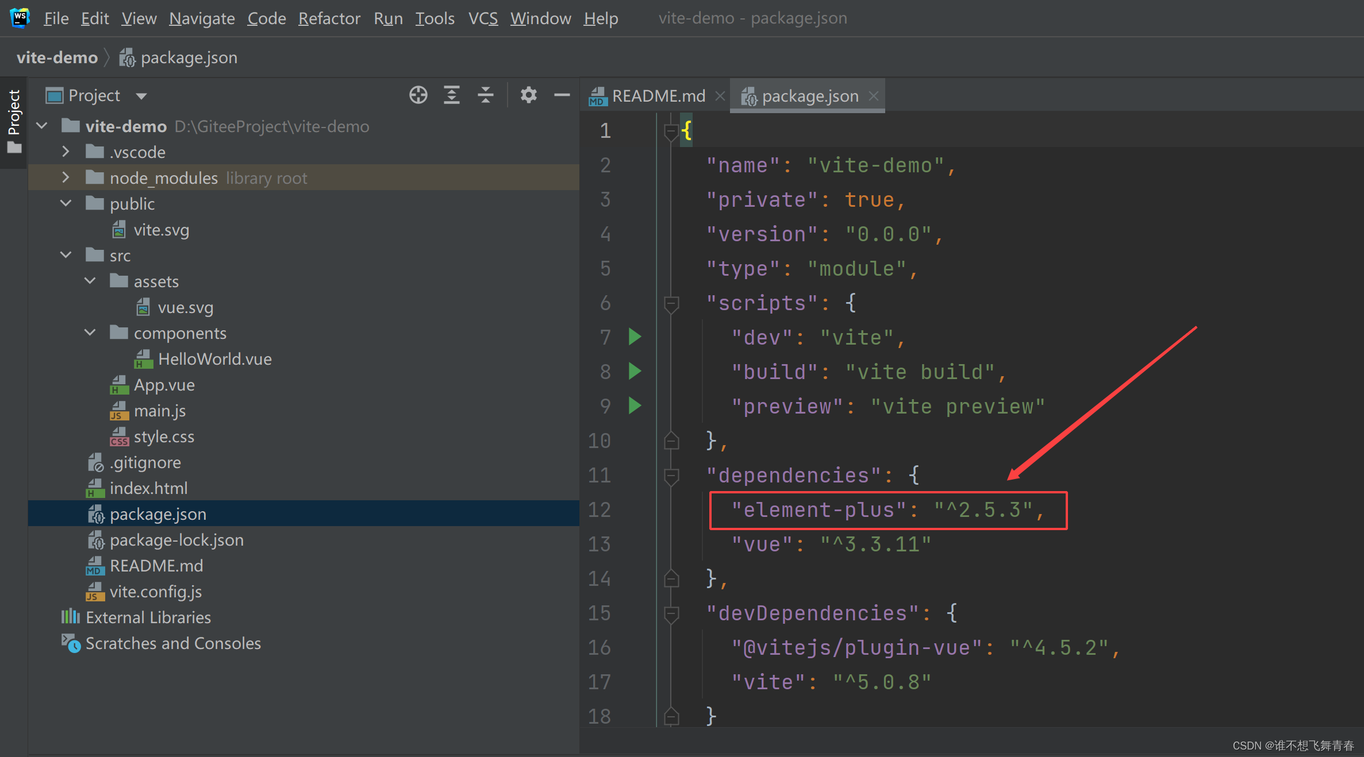Click the WebStorm application logo icon

[20, 17]
